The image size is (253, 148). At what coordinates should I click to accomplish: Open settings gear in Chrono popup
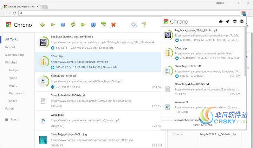[x=235, y=21]
